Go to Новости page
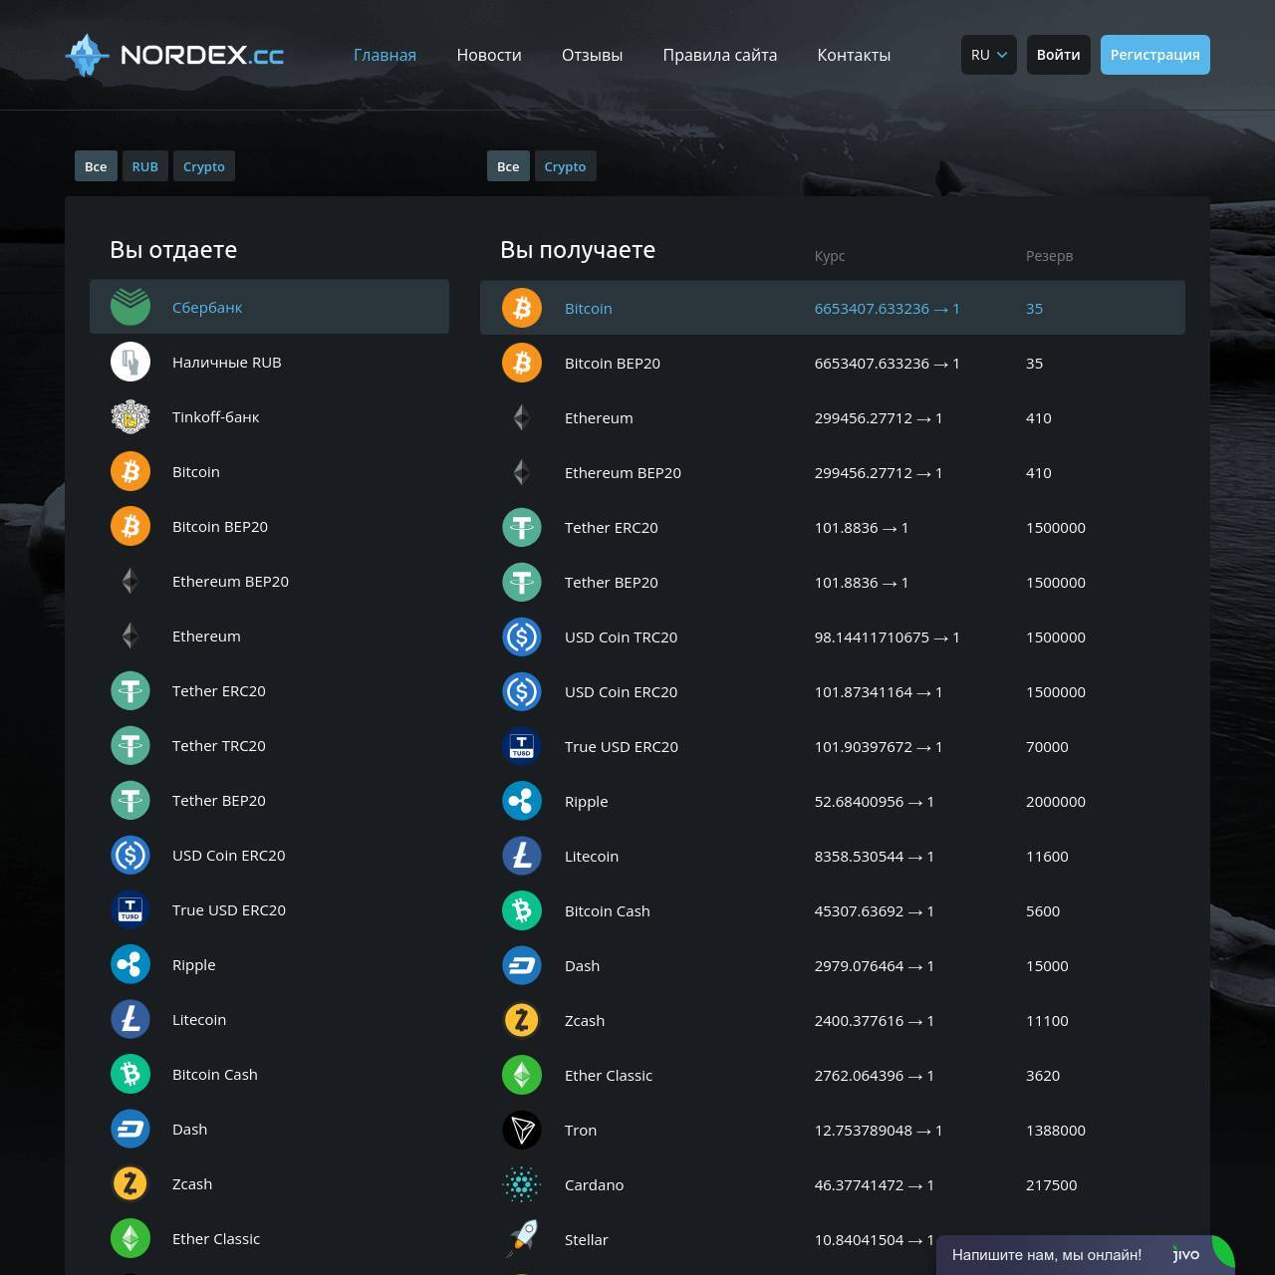Image resolution: width=1275 pixels, height=1275 pixels. click(489, 55)
